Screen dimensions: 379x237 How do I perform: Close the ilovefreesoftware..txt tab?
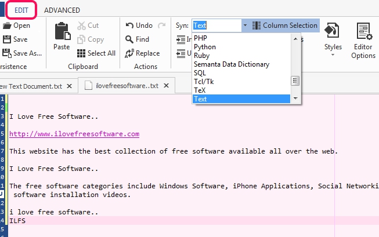(167, 85)
